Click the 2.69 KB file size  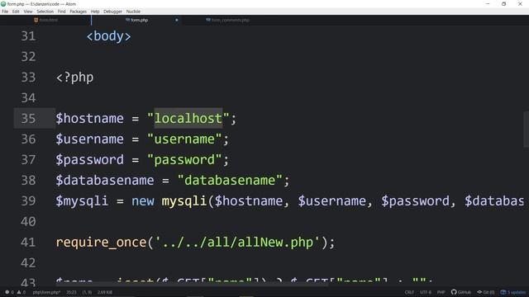coord(105,292)
